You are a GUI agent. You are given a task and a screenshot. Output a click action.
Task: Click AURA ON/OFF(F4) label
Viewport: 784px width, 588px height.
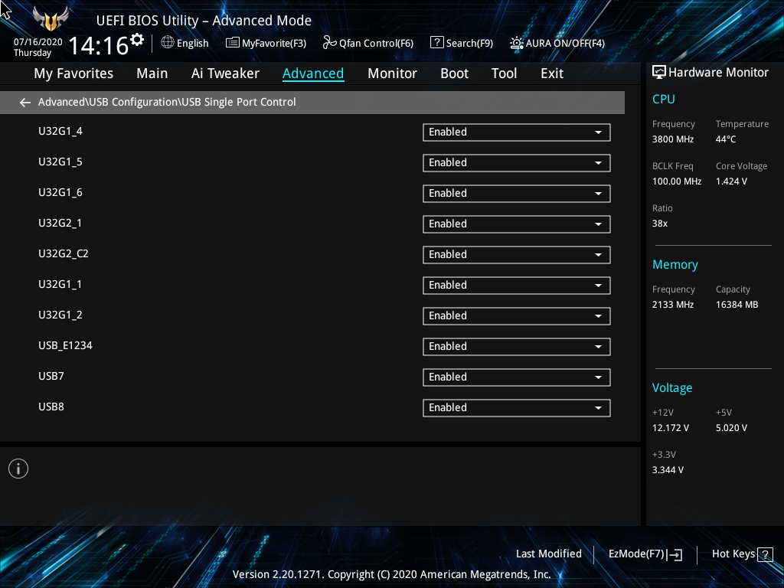tap(565, 44)
